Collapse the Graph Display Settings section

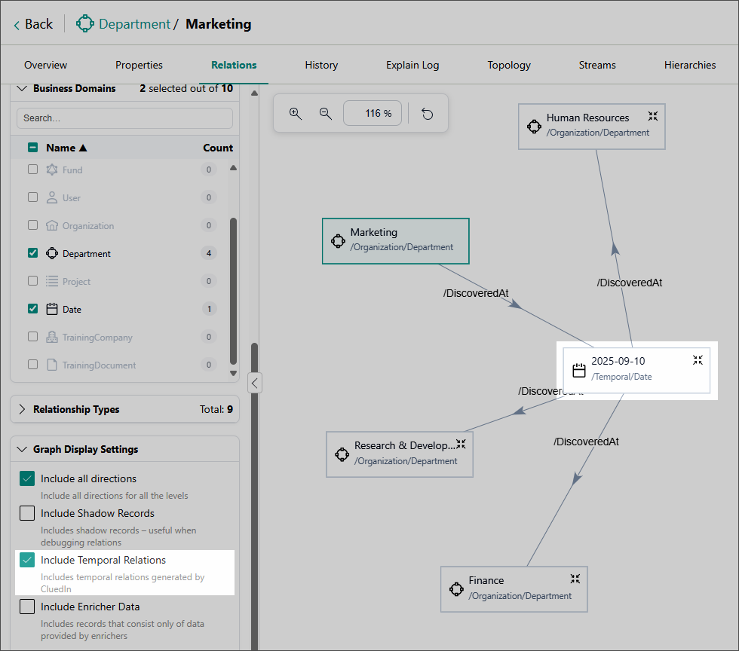pyautogui.click(x=22, y=449)
